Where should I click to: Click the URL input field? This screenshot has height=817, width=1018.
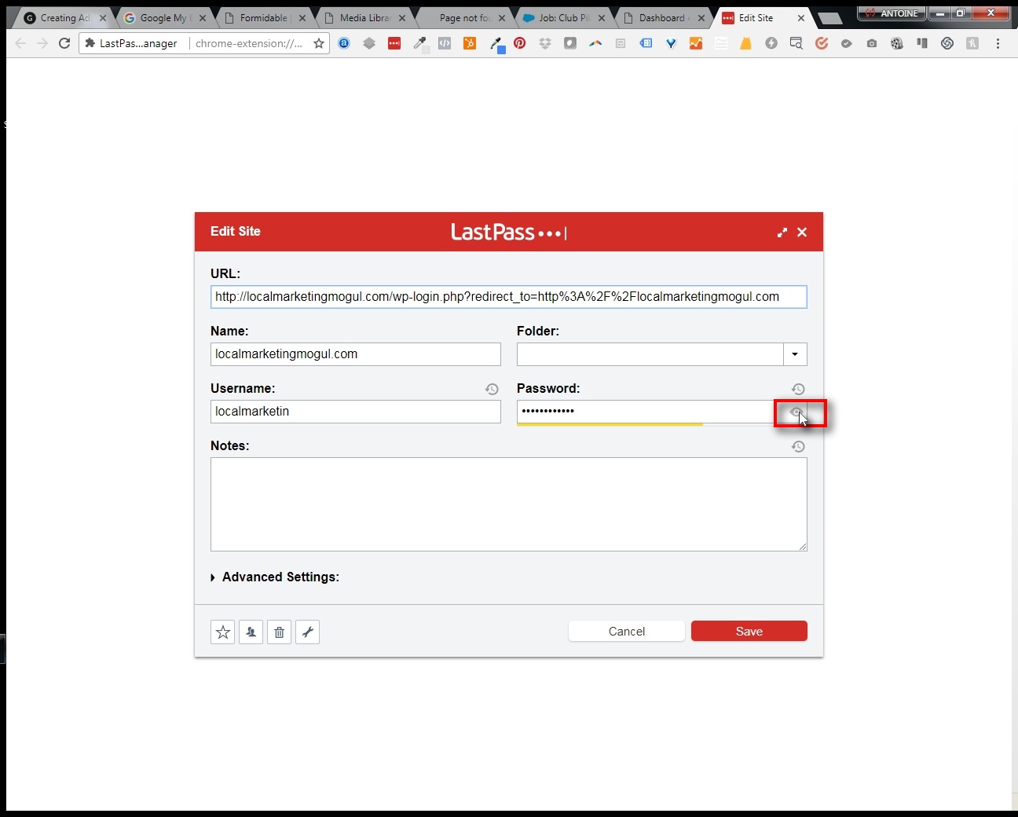pyautogui.click(x=509, y=297)
